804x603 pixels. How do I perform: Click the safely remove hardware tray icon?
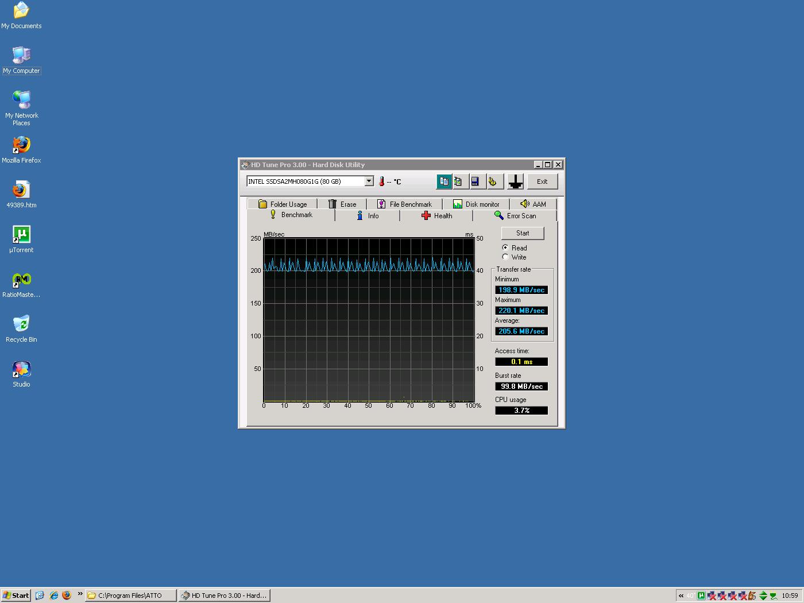pyautogui.click(x=774, y=596)
